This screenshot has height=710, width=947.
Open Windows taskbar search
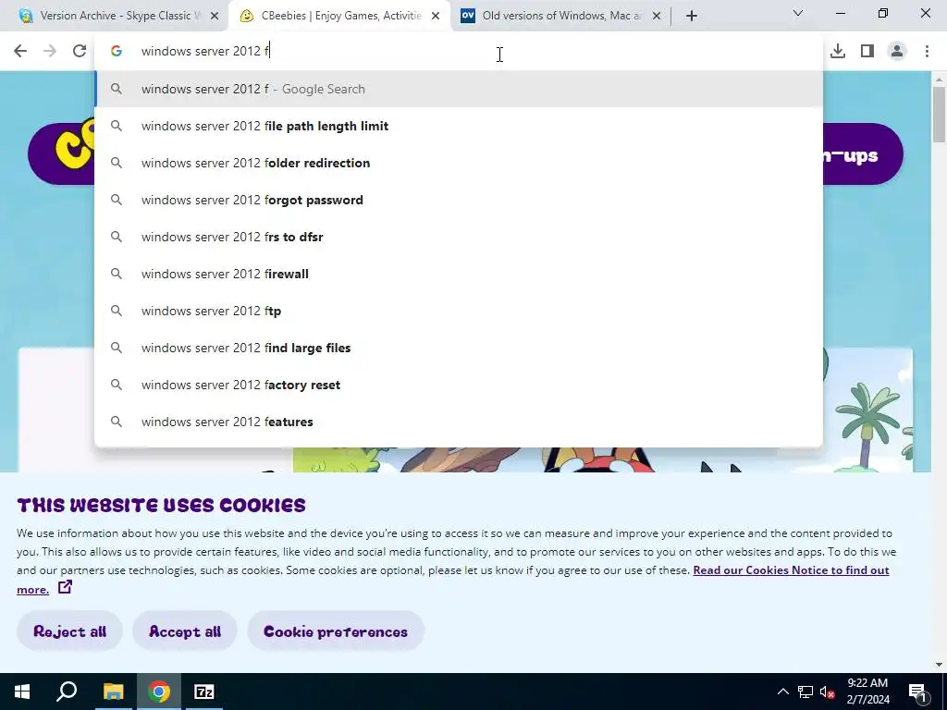67,692
